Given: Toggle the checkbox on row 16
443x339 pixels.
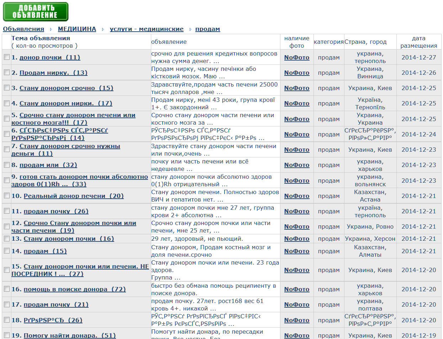Looking at the screenshot, I should (x=7, y=289).
